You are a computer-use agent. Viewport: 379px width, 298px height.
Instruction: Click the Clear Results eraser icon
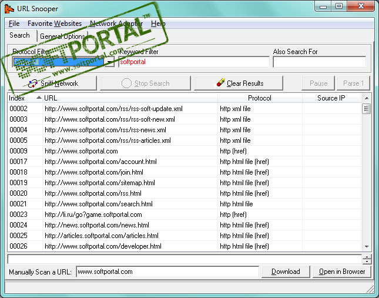point(220,82)
